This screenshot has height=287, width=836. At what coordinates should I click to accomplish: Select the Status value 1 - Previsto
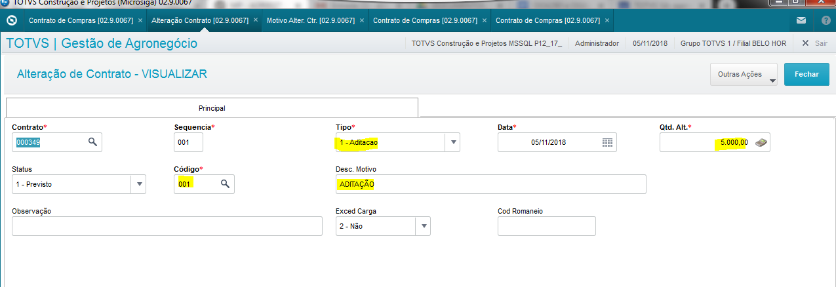[x=33, y=185]
